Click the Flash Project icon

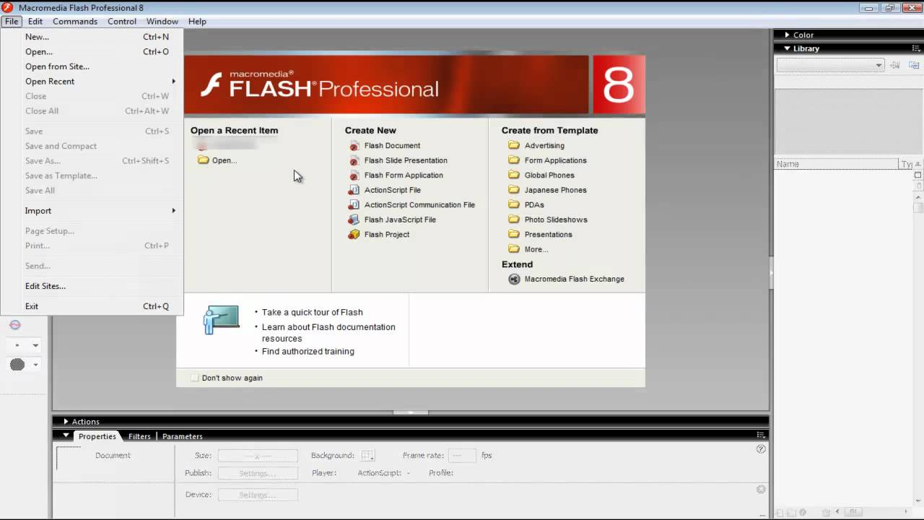coord(354,235)
